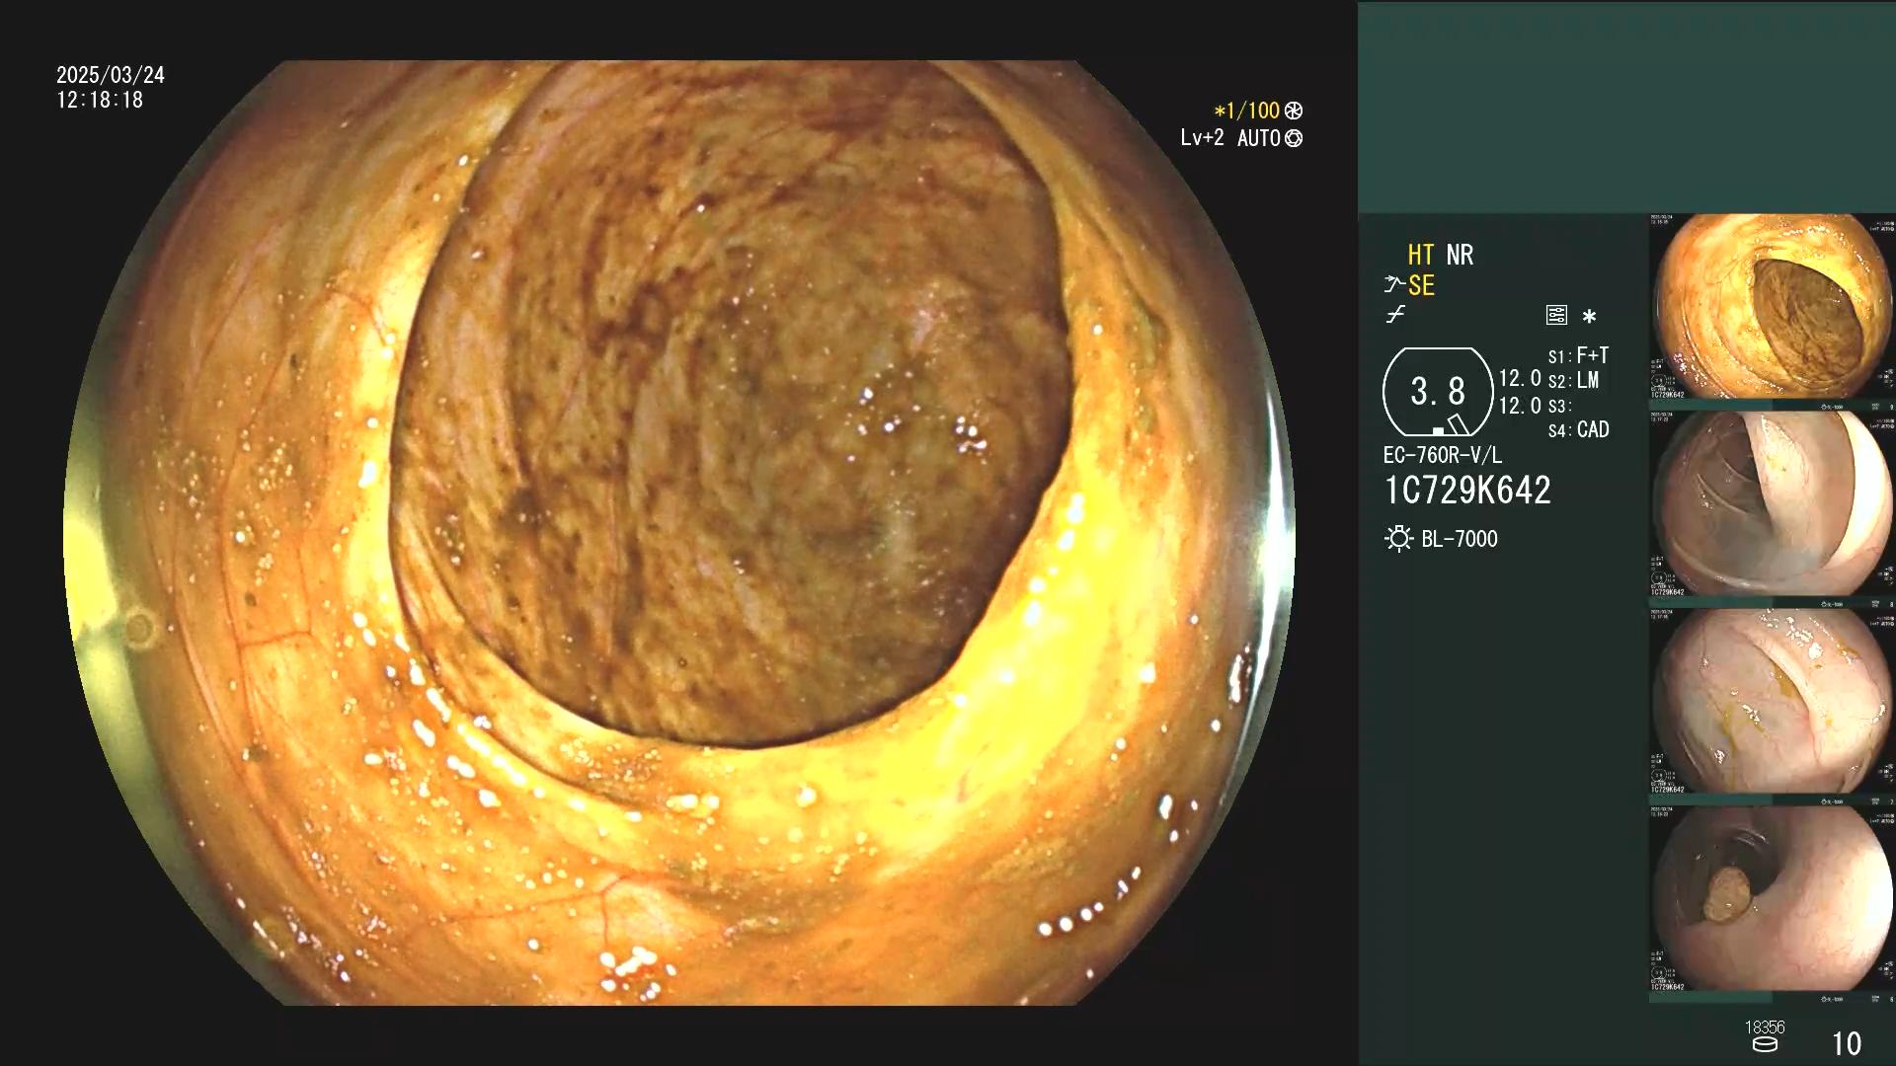Click the AUTO text next to Lv+2
This screenshot has height=1066, width=1896.
[1258, 138]
